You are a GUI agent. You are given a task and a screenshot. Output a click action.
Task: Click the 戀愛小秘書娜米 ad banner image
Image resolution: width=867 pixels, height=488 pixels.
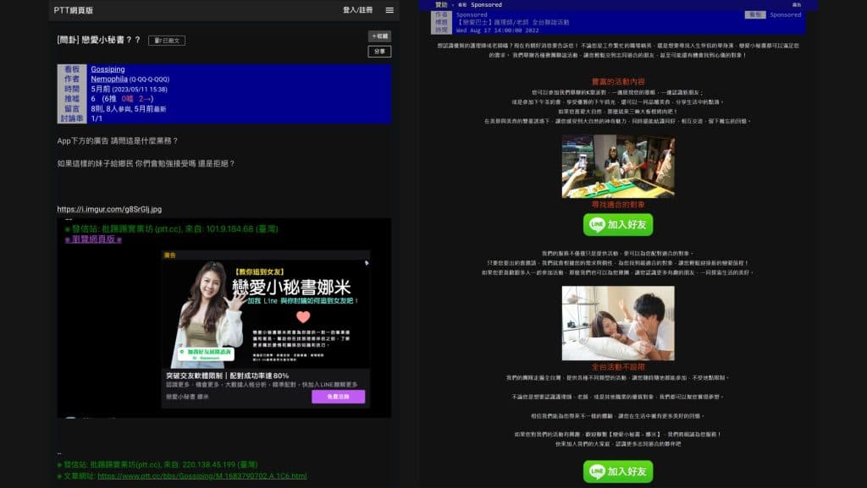click(x=265, y=310)
